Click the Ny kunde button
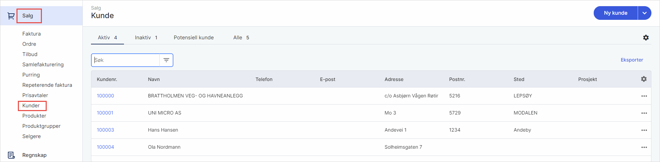This screenshot has width=660, height=162. click(615, 13)
